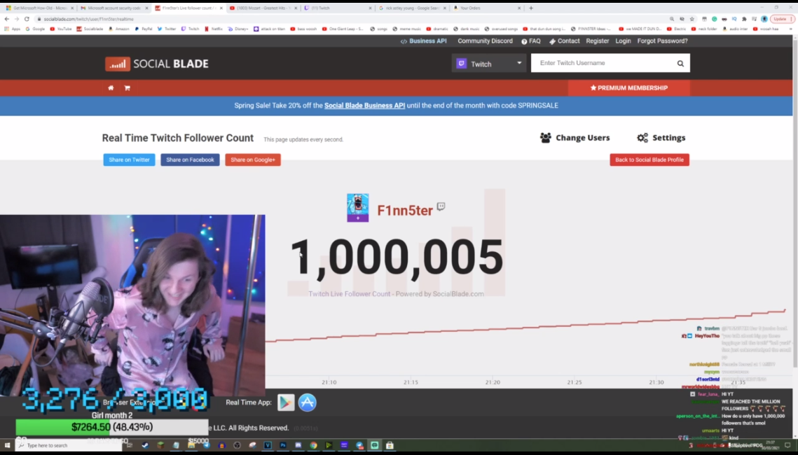Click the page vertical scrollbar
Viewport: 798px width, 455px height.
[x=795, y=204]
